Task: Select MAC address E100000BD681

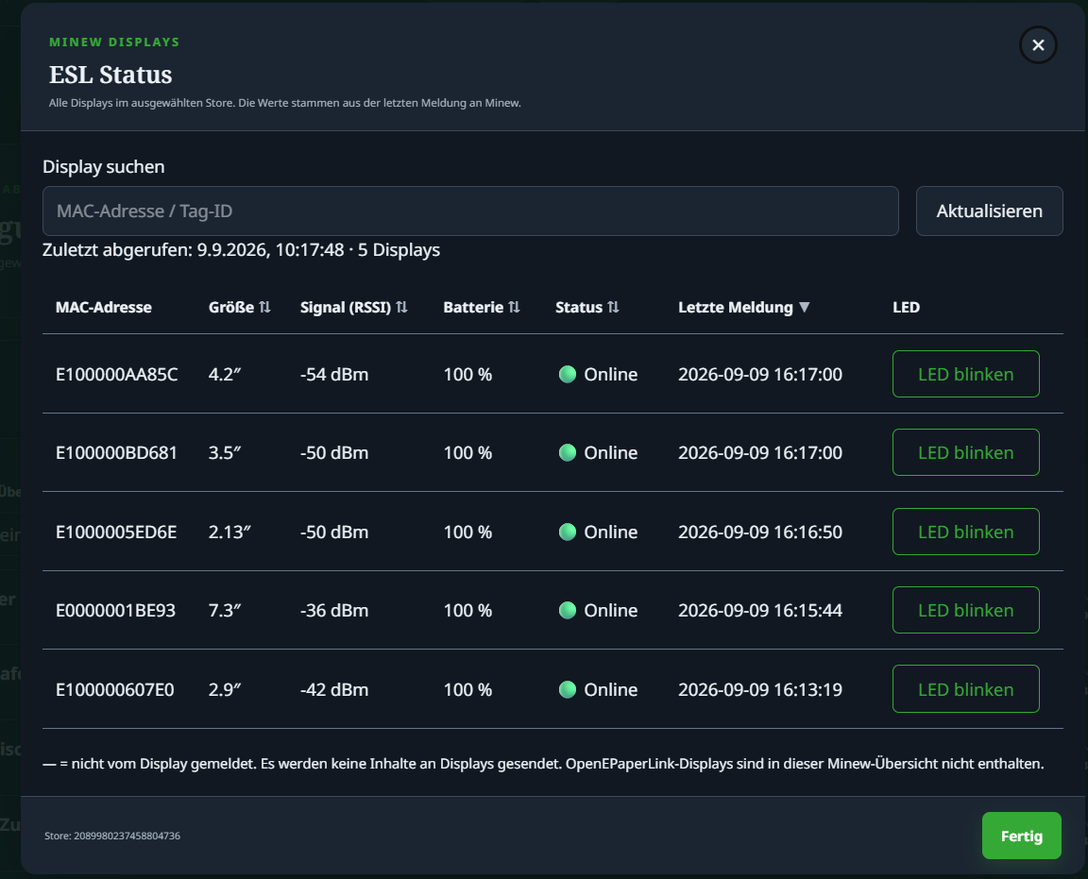Action: point(116,453)
